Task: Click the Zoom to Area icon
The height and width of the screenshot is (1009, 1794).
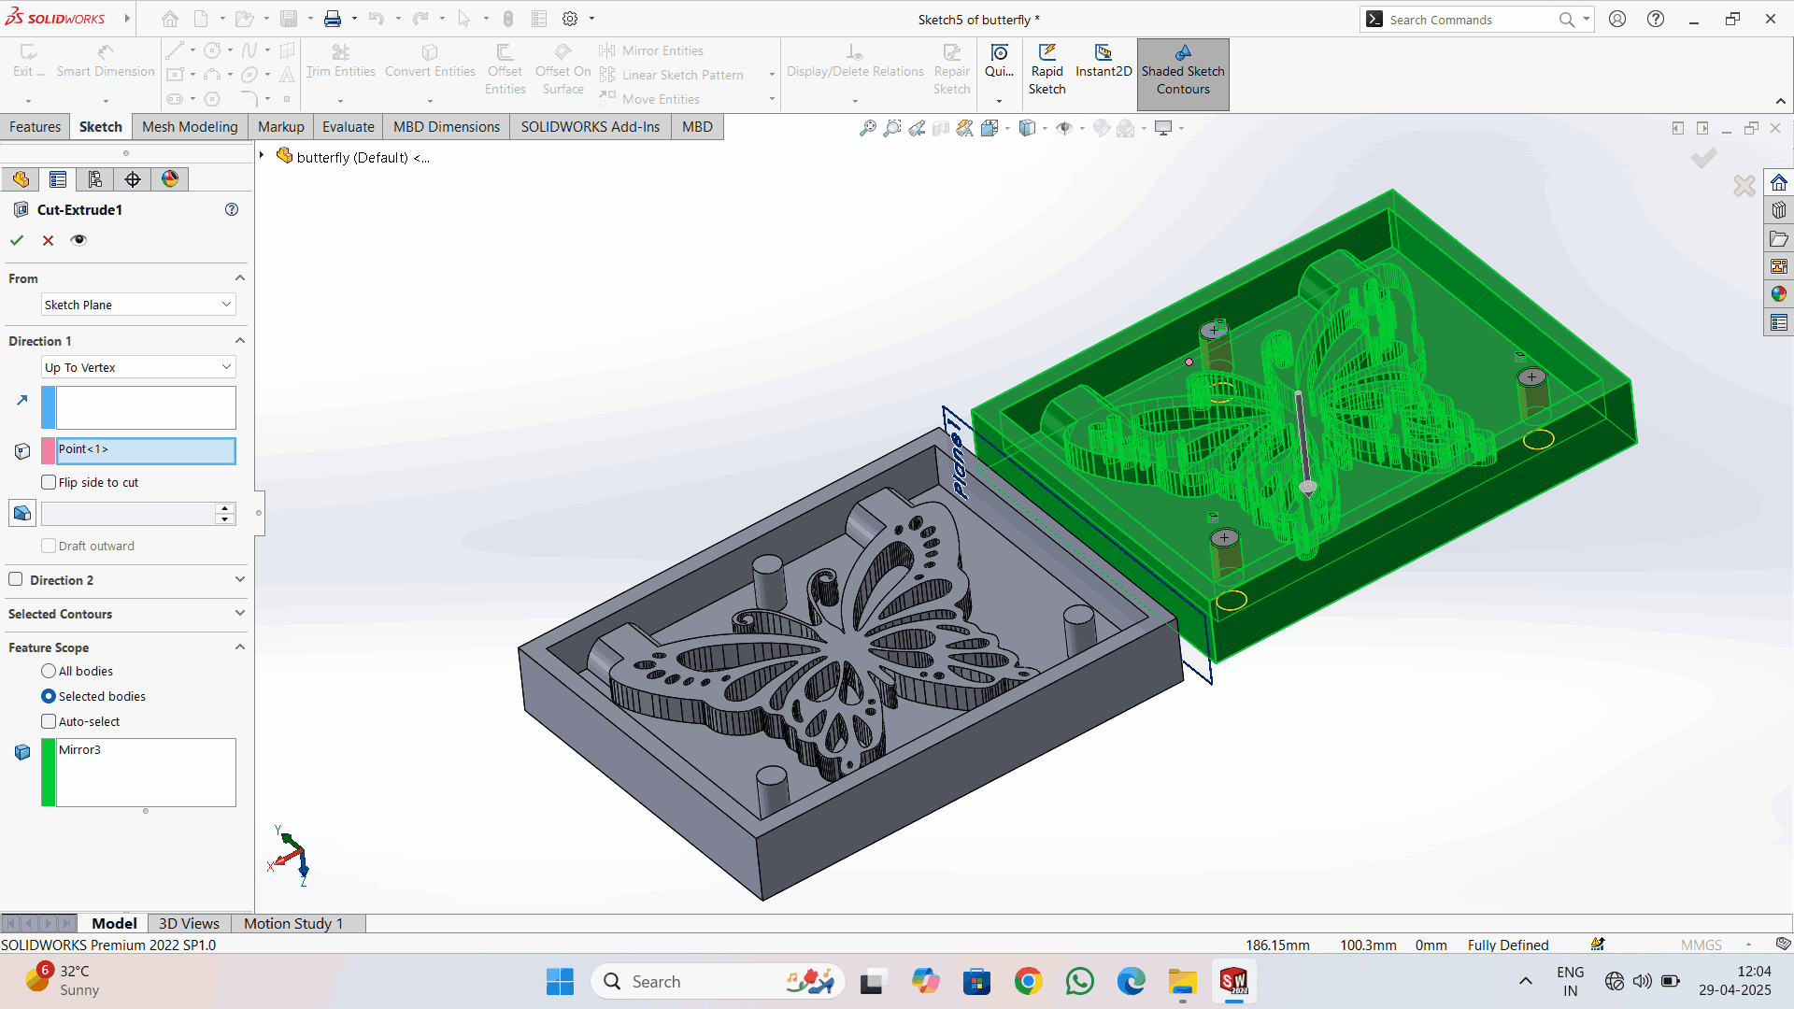Action: click(892, 128)
